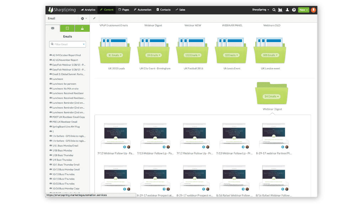Clear the Filter Email field with X
The height and width of the screenshot is (204, 364).
[84, 44]
